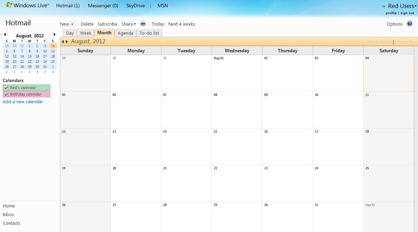Open the Agenda tab

pyautogui.click(x=125, y=33)
